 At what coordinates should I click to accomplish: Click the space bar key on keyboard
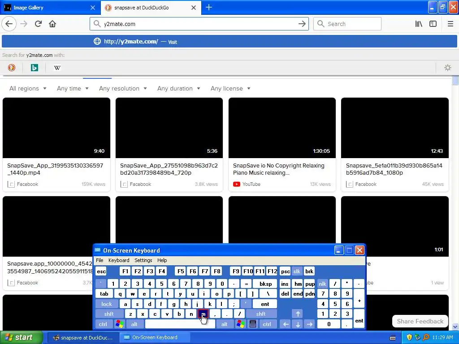pyautogui.click(x=180, y=324)
